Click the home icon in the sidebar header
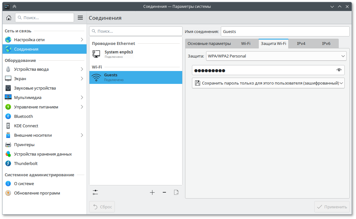Screen dimensions: 356x219 9,18
